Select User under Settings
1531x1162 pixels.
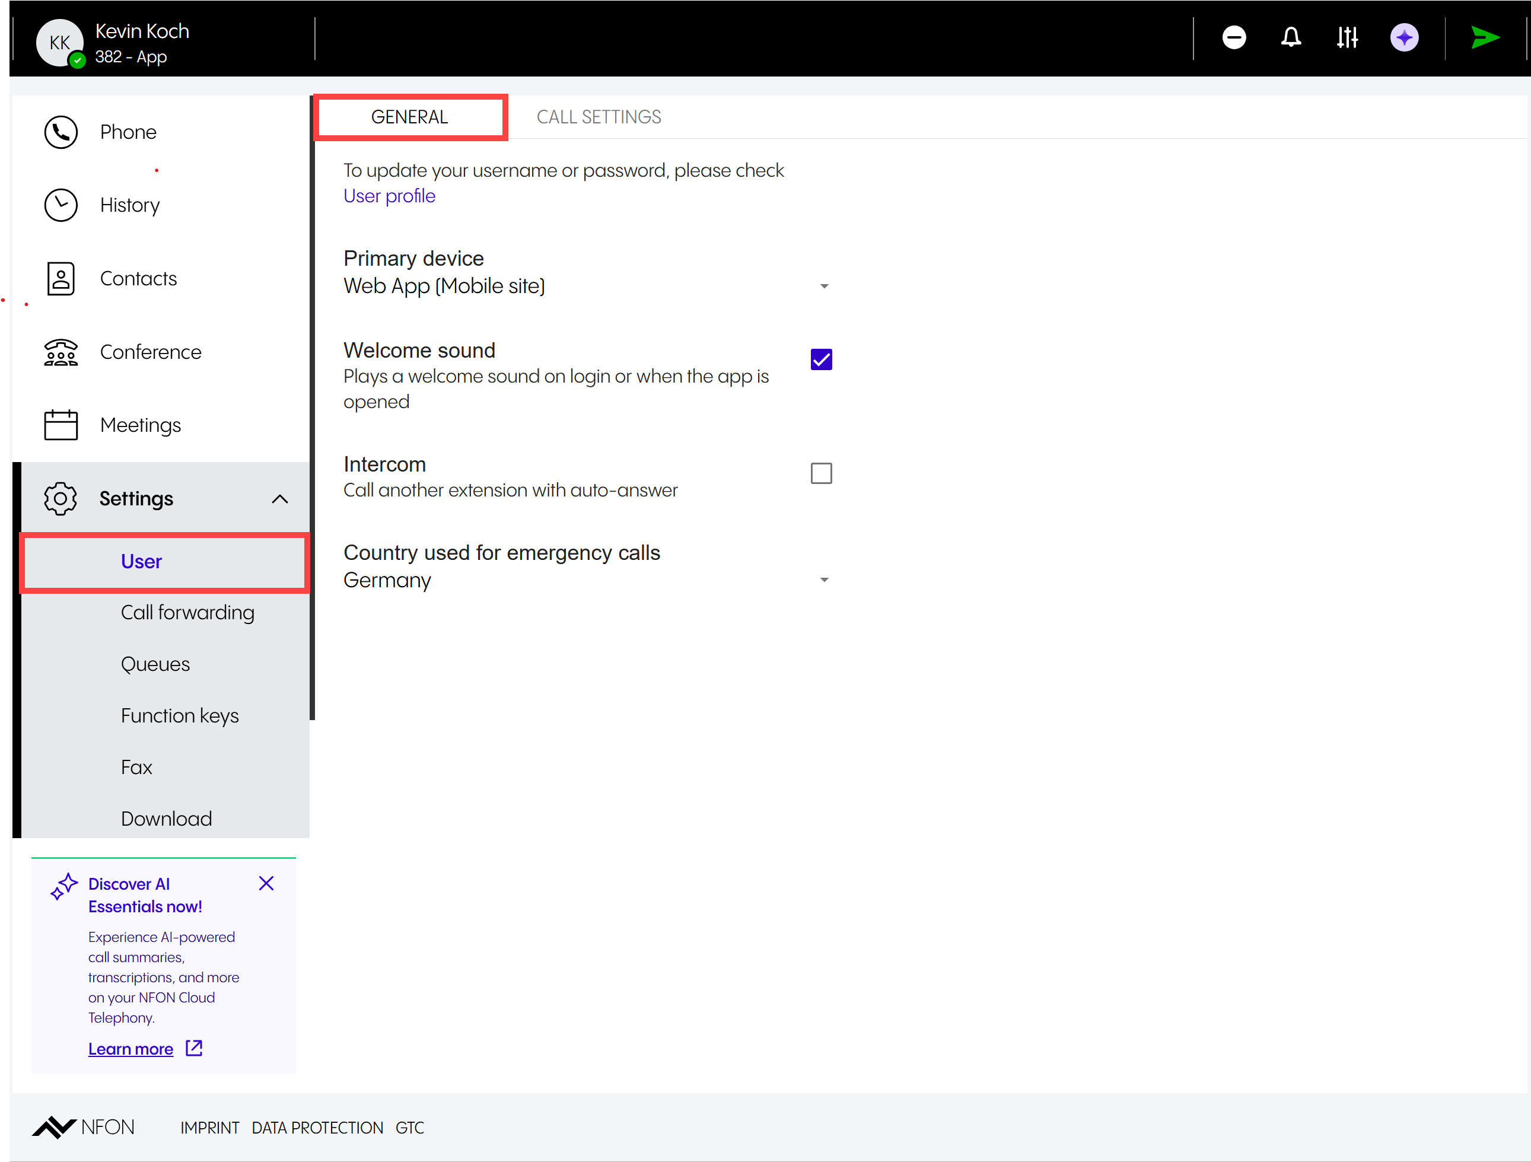pos(165,561)
